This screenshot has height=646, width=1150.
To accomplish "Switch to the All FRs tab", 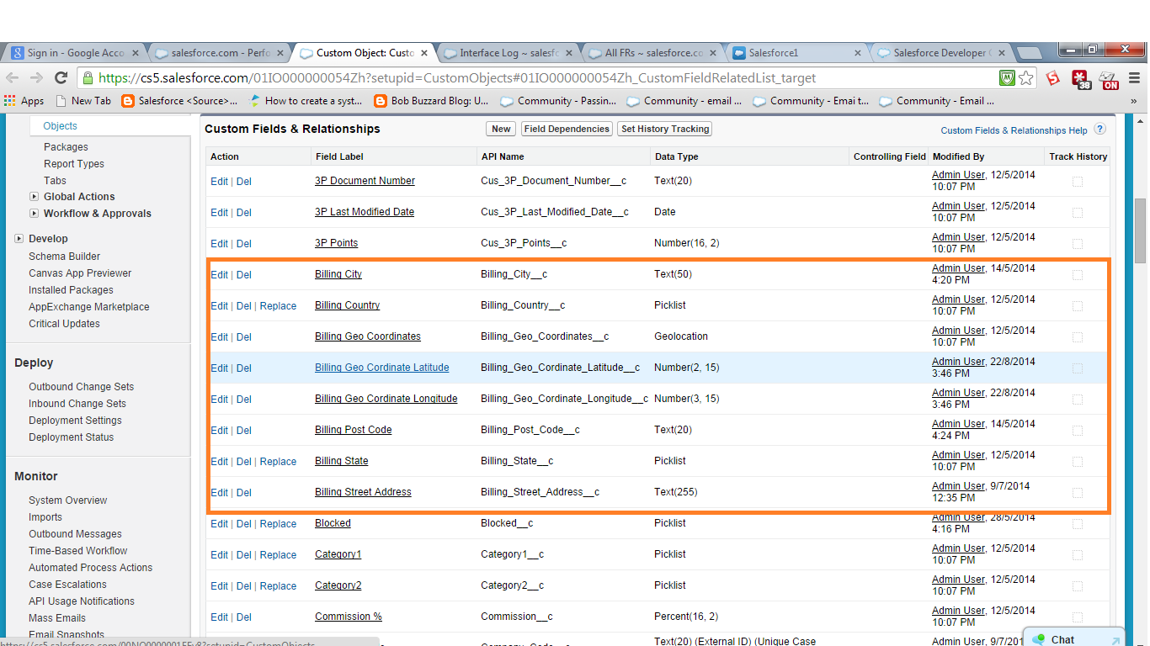I will click(653, 53).
